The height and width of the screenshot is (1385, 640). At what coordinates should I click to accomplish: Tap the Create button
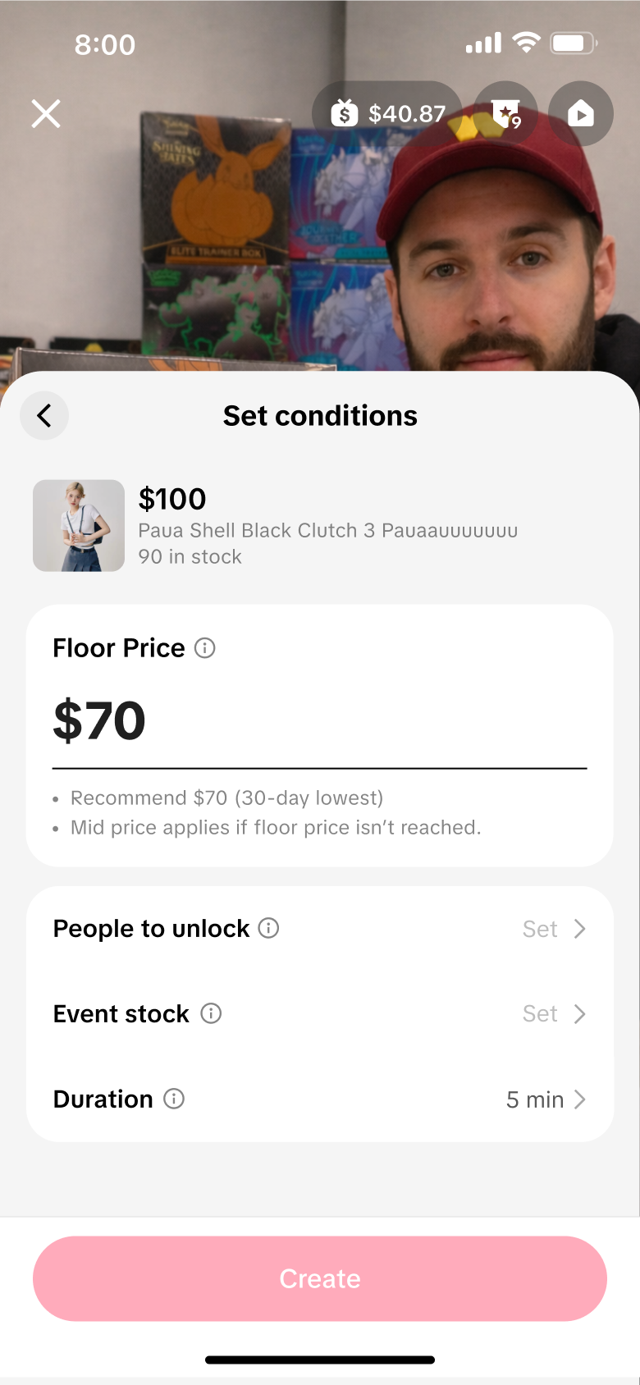[320, 1278]
